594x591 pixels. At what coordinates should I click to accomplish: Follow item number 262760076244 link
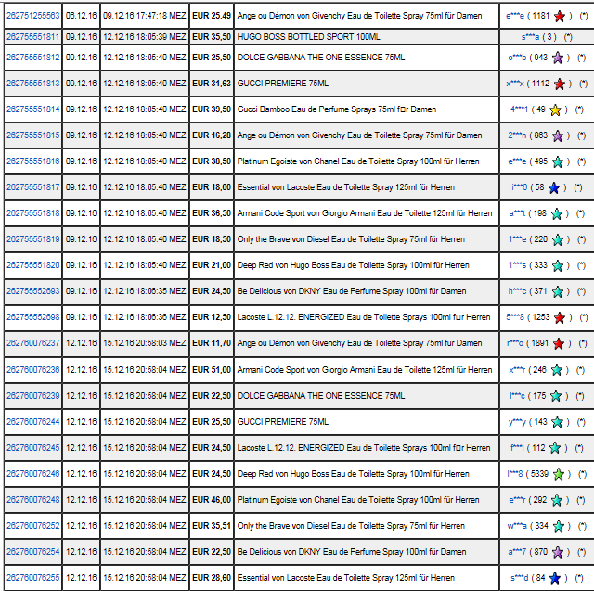pyautogui.click(x=33, y=422)
